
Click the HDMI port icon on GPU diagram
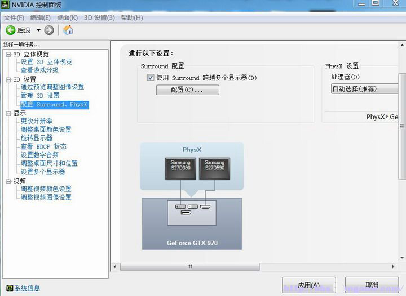(205, 207)
